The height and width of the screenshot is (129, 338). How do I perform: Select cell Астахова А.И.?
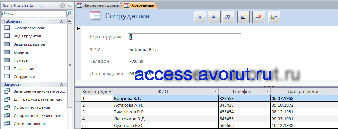pos(165,105)
